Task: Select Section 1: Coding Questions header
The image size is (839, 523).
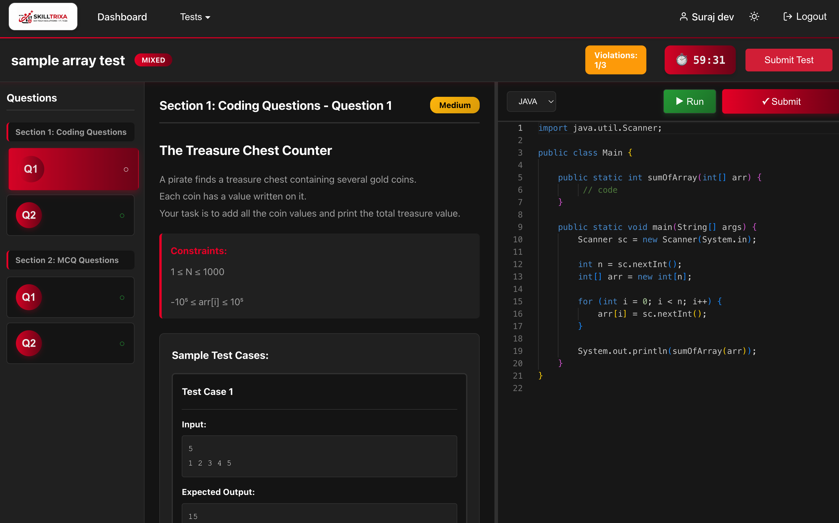Action: (x=71, y=132)
